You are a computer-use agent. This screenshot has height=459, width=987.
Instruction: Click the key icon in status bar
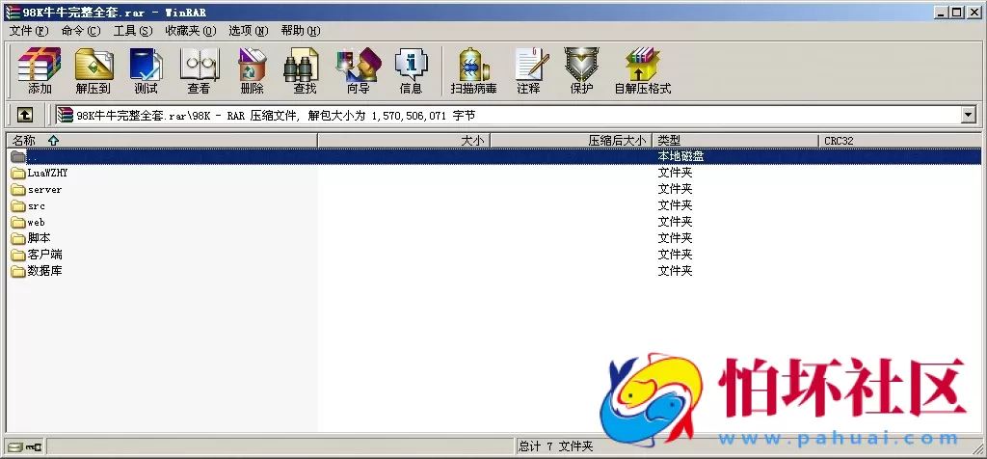point(34,447)
